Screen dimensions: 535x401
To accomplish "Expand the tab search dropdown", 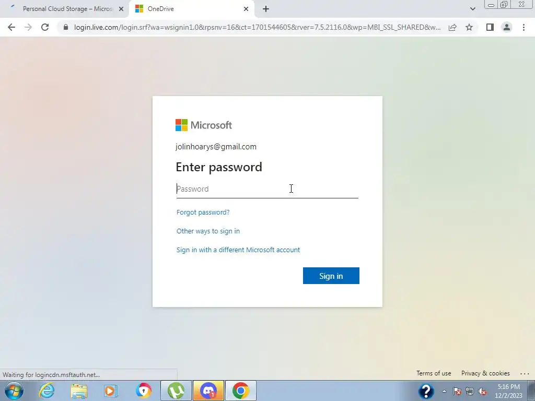I will [x=472, y=9].
